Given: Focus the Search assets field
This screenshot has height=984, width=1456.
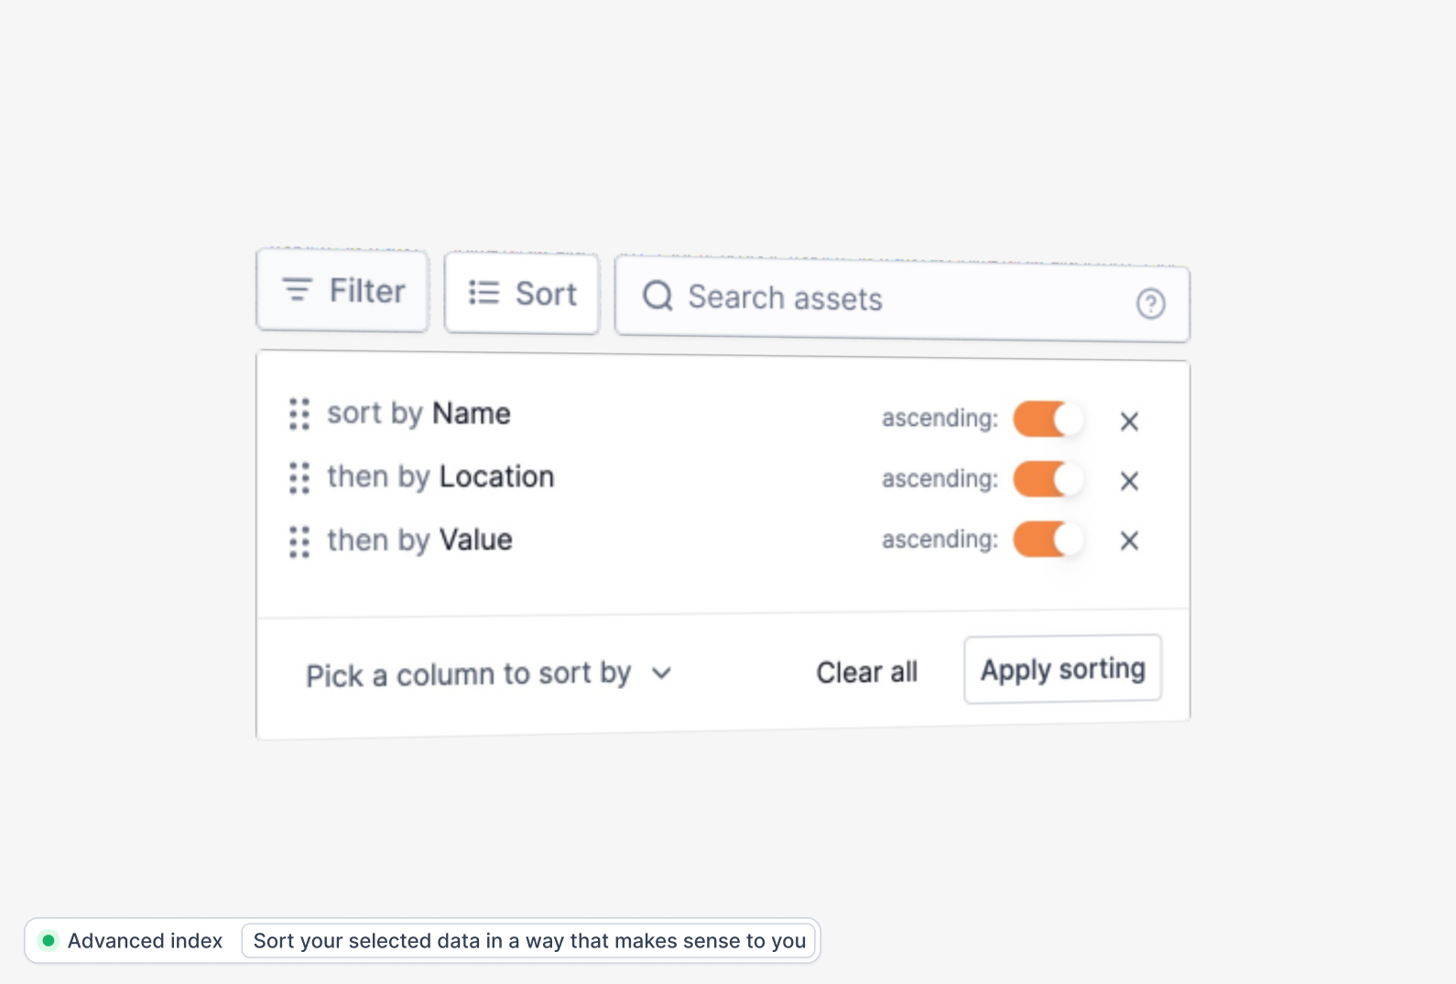Looking at the screenshot, I should tap(902, 299).
